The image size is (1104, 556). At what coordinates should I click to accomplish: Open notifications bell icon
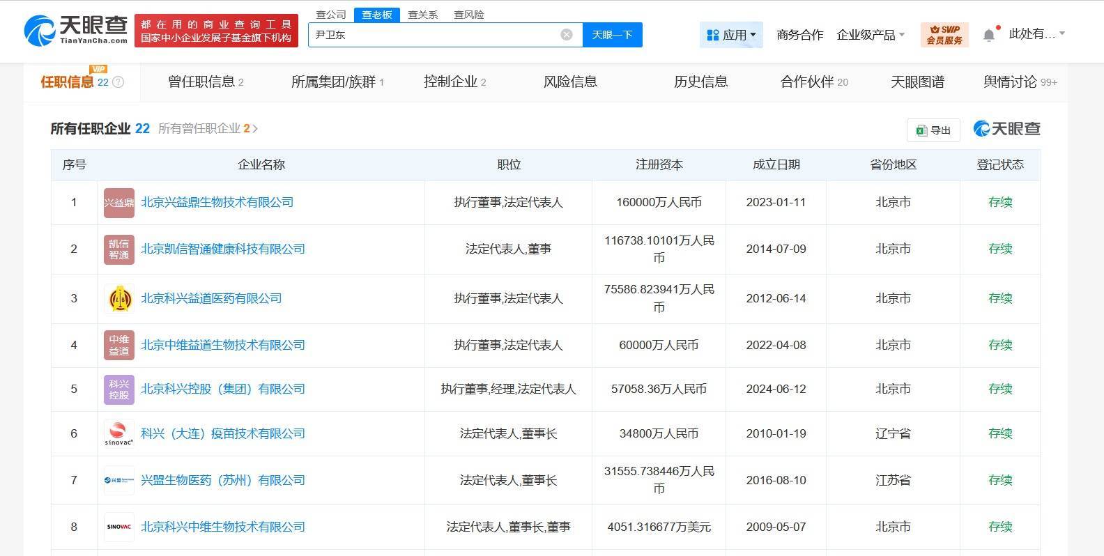988,35
